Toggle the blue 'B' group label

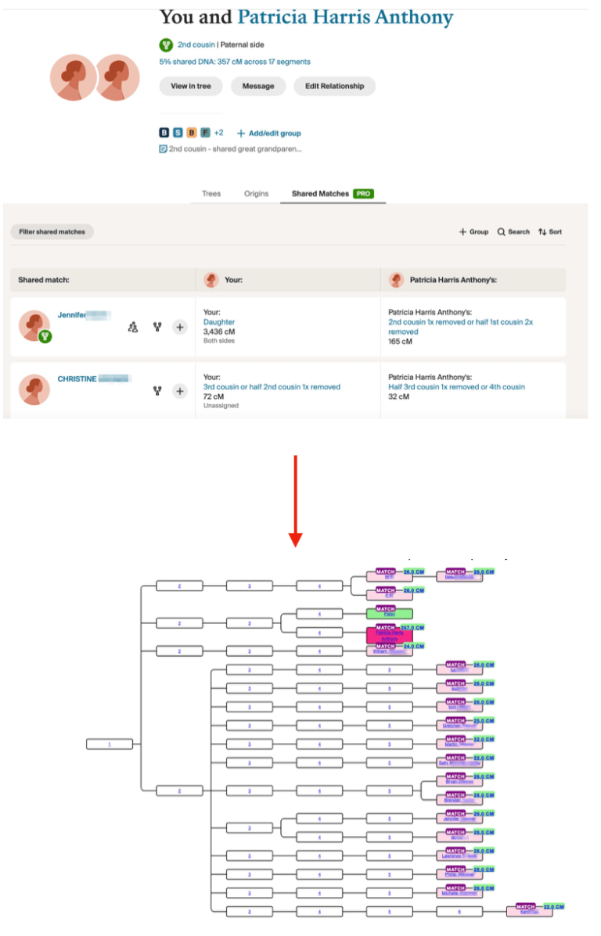pyautogui.click(x=164, y=132)
